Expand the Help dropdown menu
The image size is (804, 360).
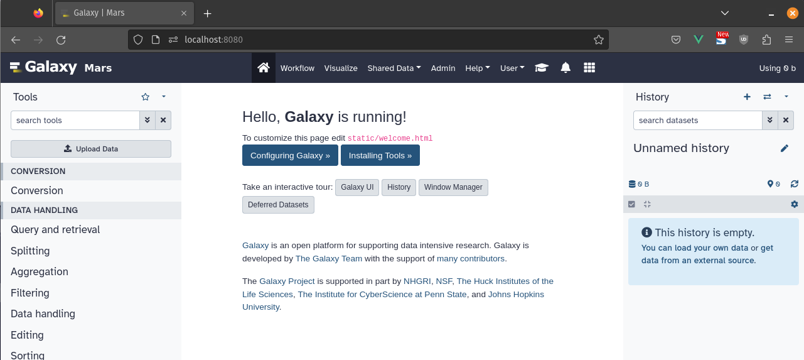click(x=478, y=68)
